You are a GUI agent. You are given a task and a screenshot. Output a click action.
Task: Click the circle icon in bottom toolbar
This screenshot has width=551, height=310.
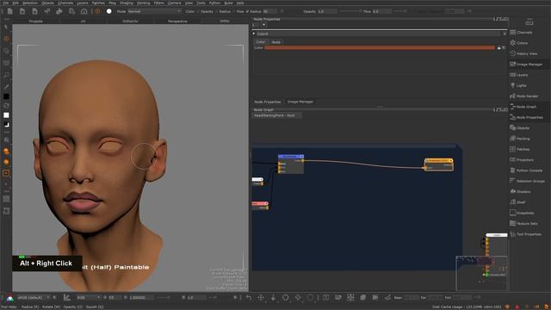285,298
